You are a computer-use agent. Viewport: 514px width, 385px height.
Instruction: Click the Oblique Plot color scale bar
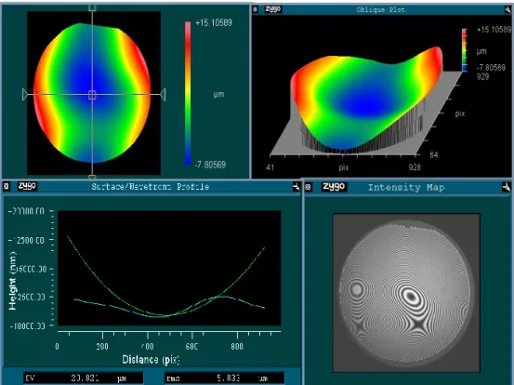coord(465,50)
